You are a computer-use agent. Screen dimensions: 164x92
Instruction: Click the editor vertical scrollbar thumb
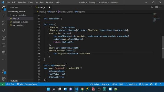(163, 47)
